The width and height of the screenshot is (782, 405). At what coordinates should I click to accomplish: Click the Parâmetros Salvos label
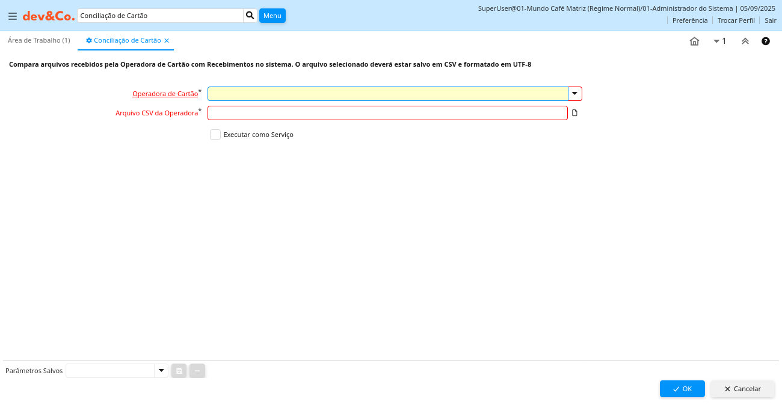tap(34, 371)
